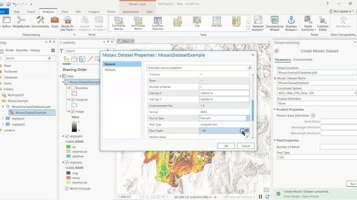Open the Python window tool
This screenshot has height=200, width=357.
tap(6, 22)
